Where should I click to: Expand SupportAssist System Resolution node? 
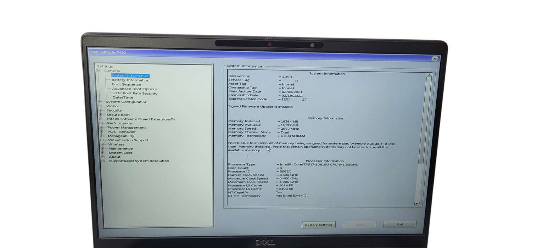tap(103, 161)
